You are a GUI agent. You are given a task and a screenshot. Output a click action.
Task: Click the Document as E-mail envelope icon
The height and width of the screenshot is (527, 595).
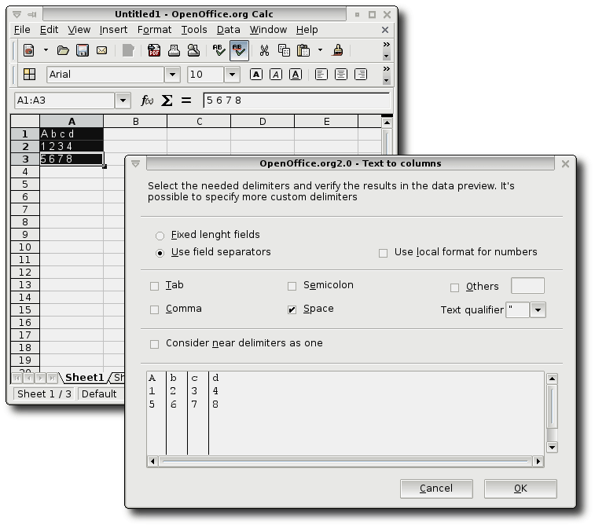(101, 50)
